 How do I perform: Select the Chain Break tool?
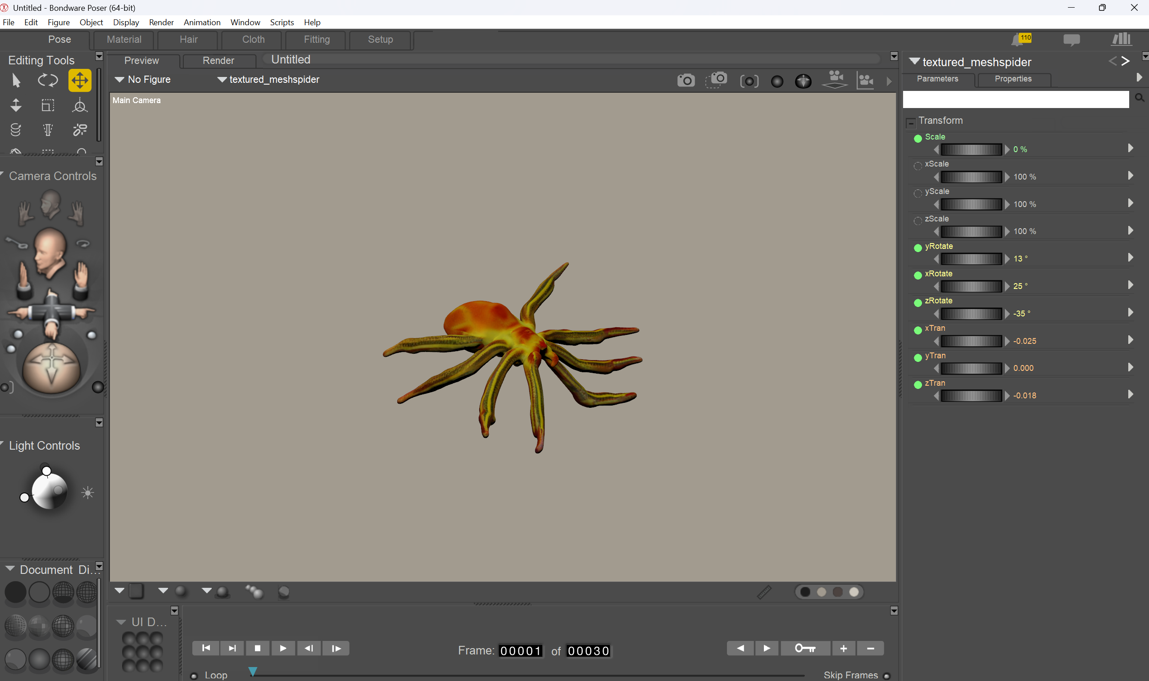click(79, 130)
